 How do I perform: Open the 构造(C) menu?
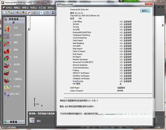point(33,8)
